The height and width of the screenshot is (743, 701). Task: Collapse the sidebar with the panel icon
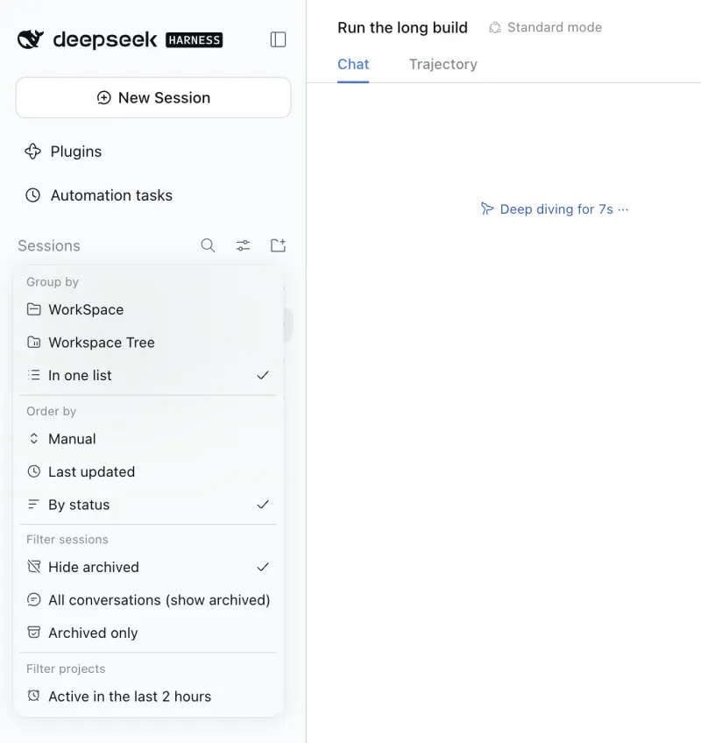point(278,39)
